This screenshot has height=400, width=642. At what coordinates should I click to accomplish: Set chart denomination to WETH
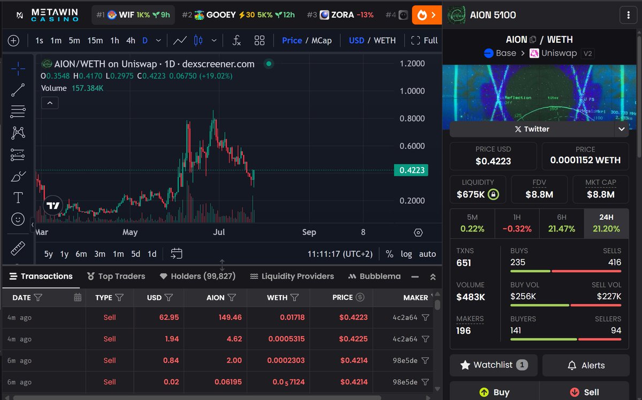(385, 41)
